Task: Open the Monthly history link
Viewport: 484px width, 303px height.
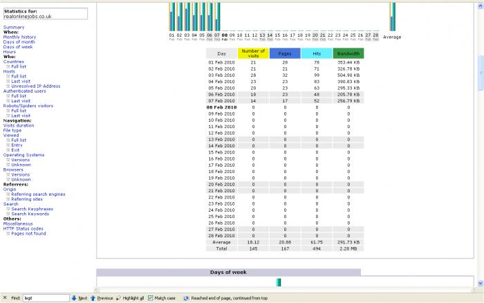Action: coord(19,37)
